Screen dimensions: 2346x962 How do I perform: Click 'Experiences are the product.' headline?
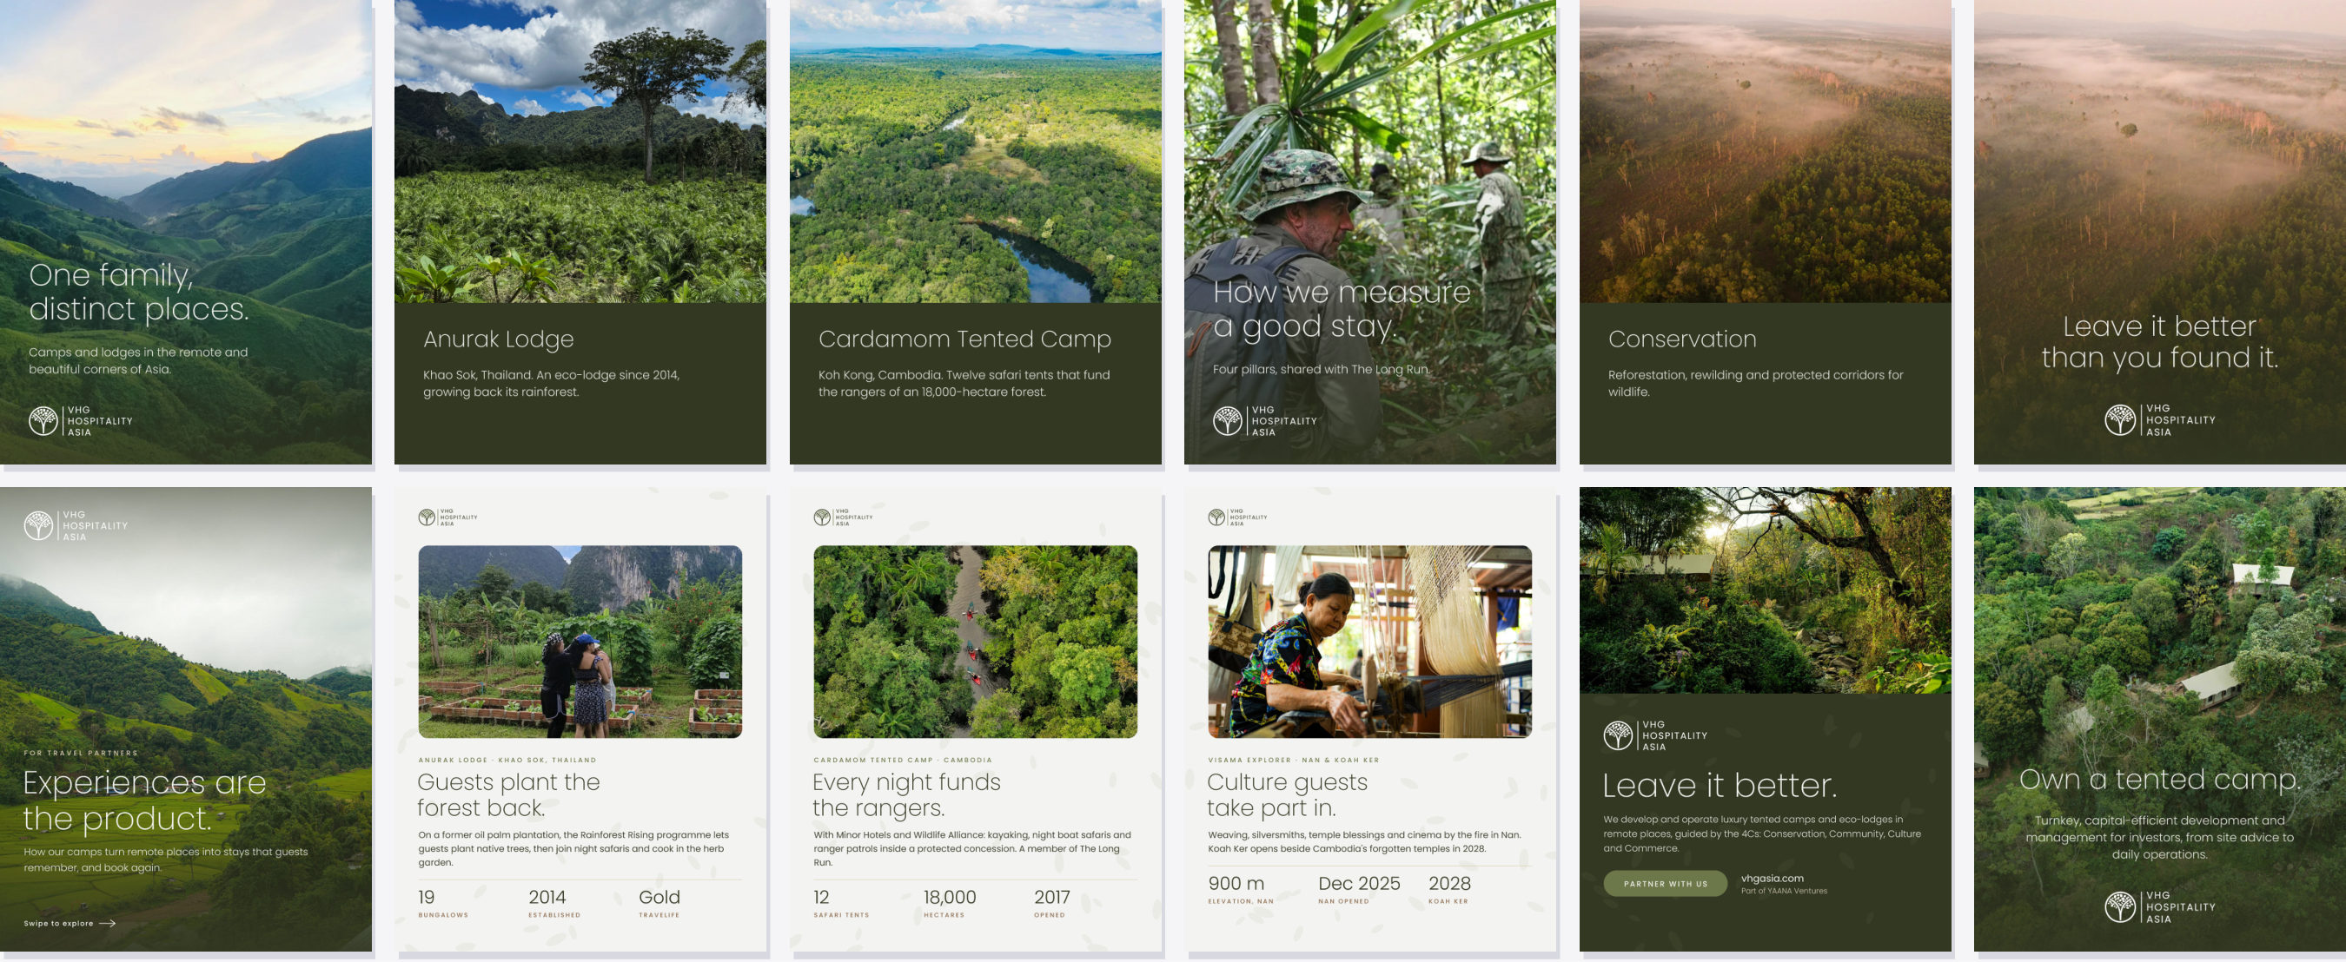[145, 801]
